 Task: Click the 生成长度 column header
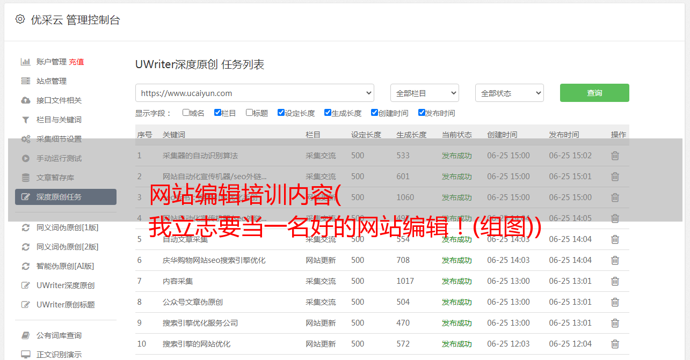coord(411,135)
